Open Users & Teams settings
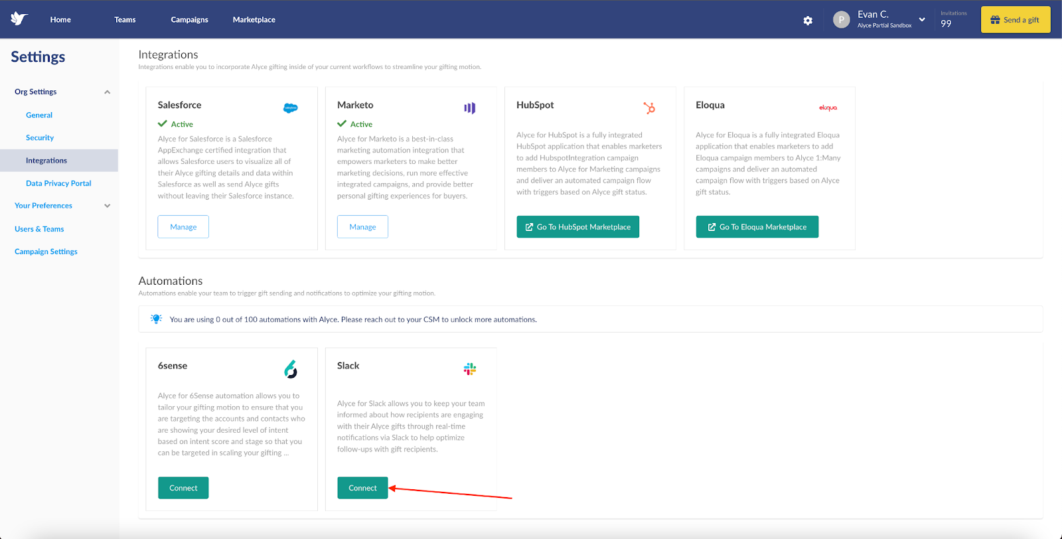Screen dimensions: 1062x539 tap(39, 229)
